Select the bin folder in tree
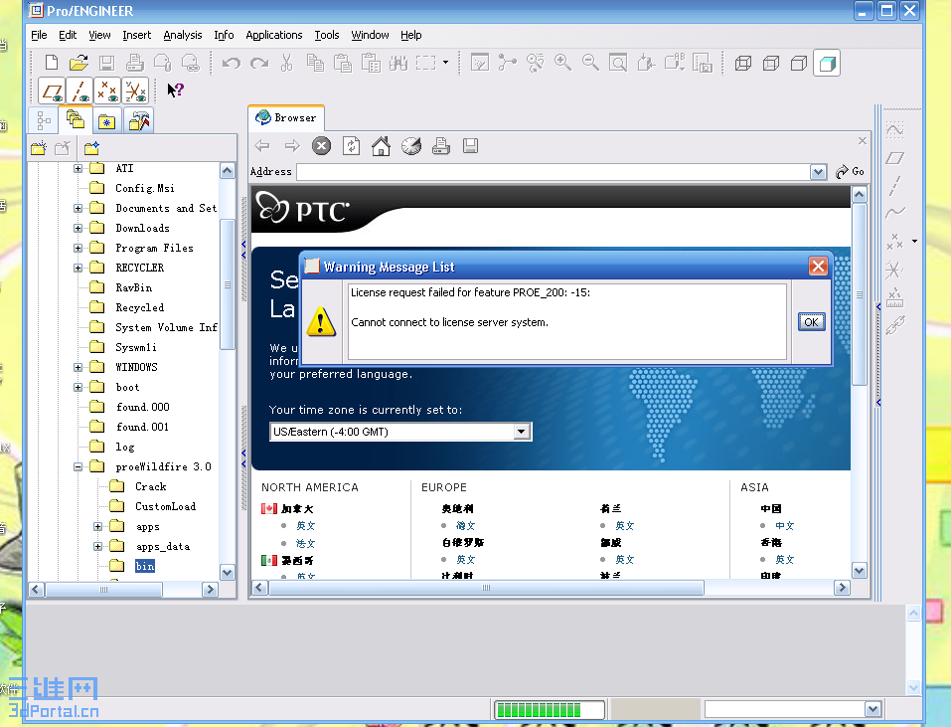Image resolution: width=951 pixels, height=727 pixels. [144, 566]
